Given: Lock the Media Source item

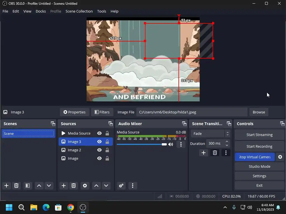Looking at the screenshot, I should (107, 133).
